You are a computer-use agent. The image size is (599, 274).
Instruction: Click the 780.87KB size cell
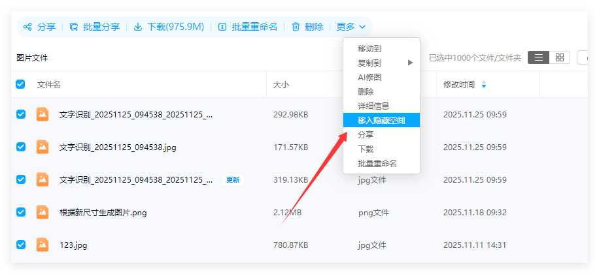tap(291, 245)
